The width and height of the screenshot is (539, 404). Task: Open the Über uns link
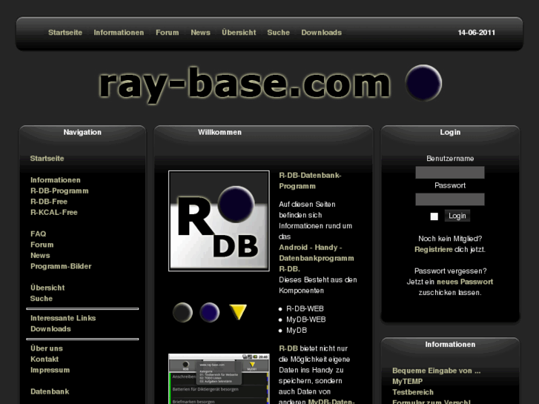47,348
